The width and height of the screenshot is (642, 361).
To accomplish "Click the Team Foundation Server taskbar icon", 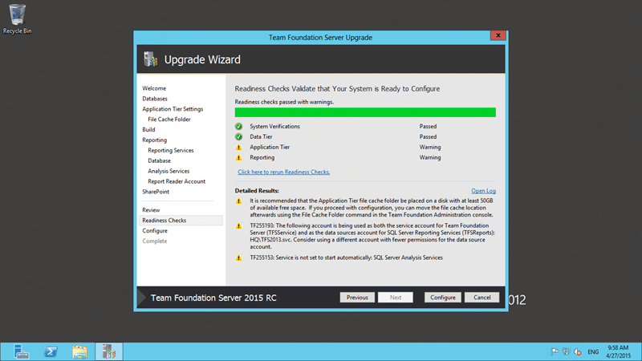I will 109,351.
